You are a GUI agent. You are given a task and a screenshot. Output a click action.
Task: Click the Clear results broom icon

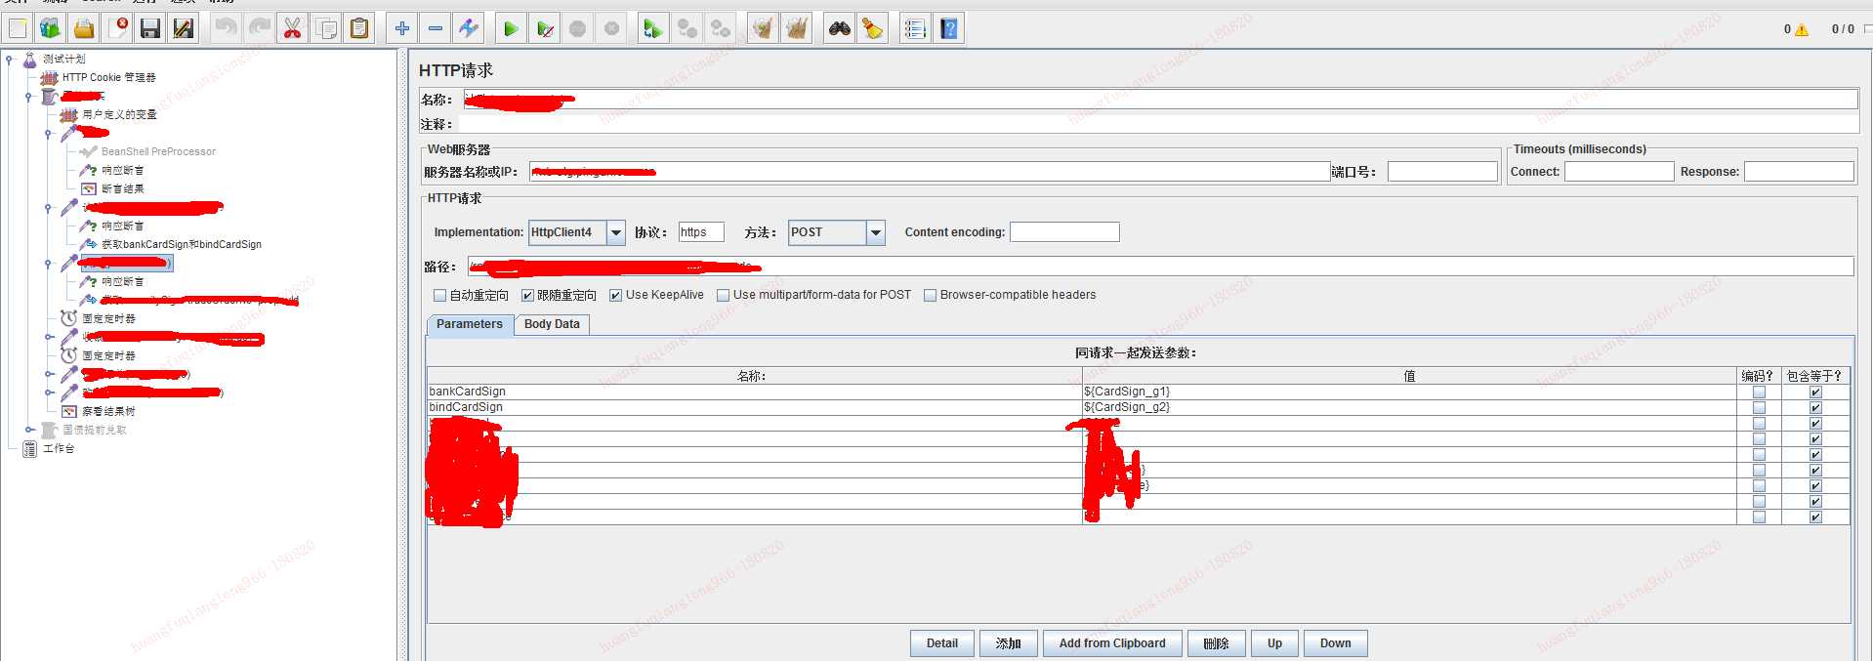(x=763, y=29)
